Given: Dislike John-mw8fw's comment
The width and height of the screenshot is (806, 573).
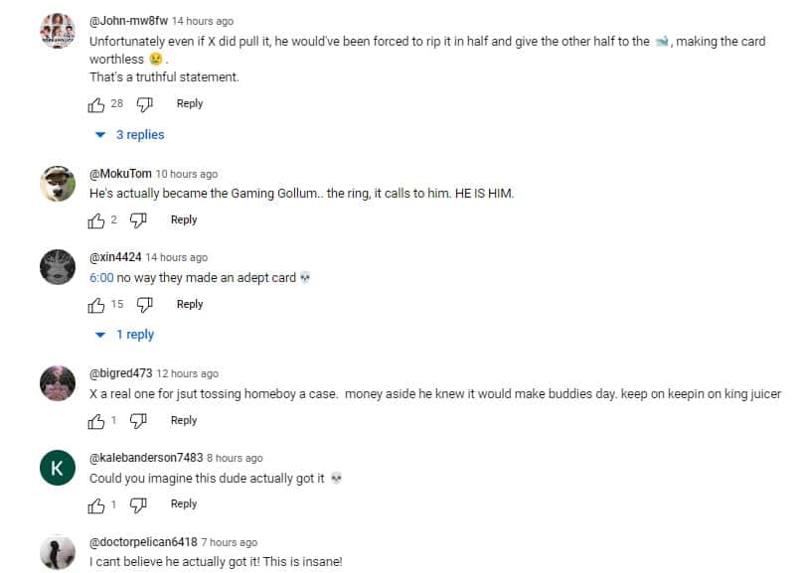Looking at the screenshot, I should pyautogui.click(x=144, y=103).
